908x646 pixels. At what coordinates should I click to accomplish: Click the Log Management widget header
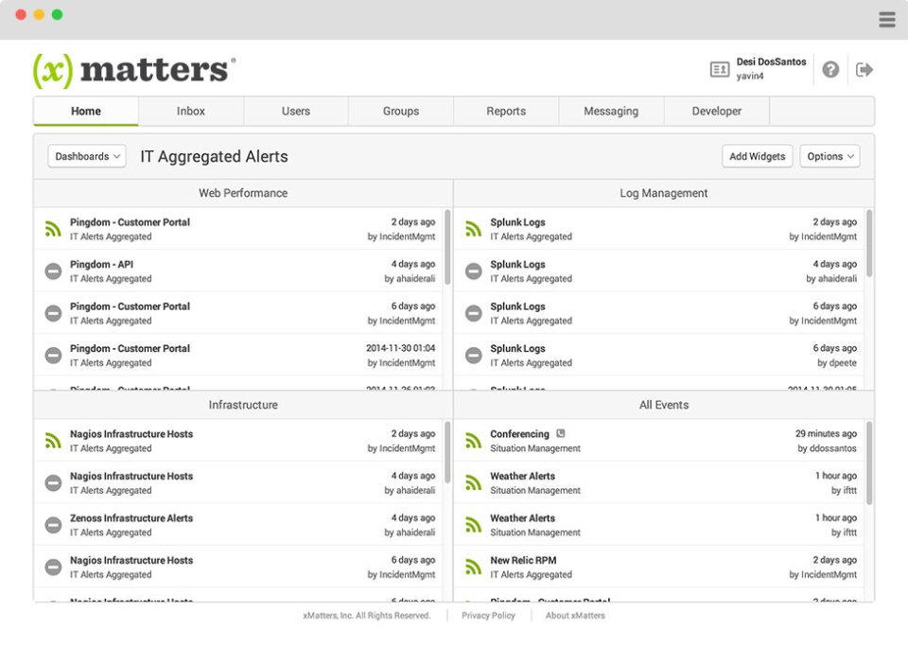pyautogui.click(x=664, y=193)
